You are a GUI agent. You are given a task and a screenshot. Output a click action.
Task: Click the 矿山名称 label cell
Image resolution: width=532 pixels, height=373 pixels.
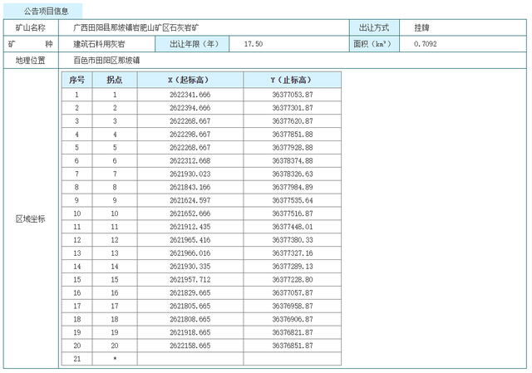point(31,27)
